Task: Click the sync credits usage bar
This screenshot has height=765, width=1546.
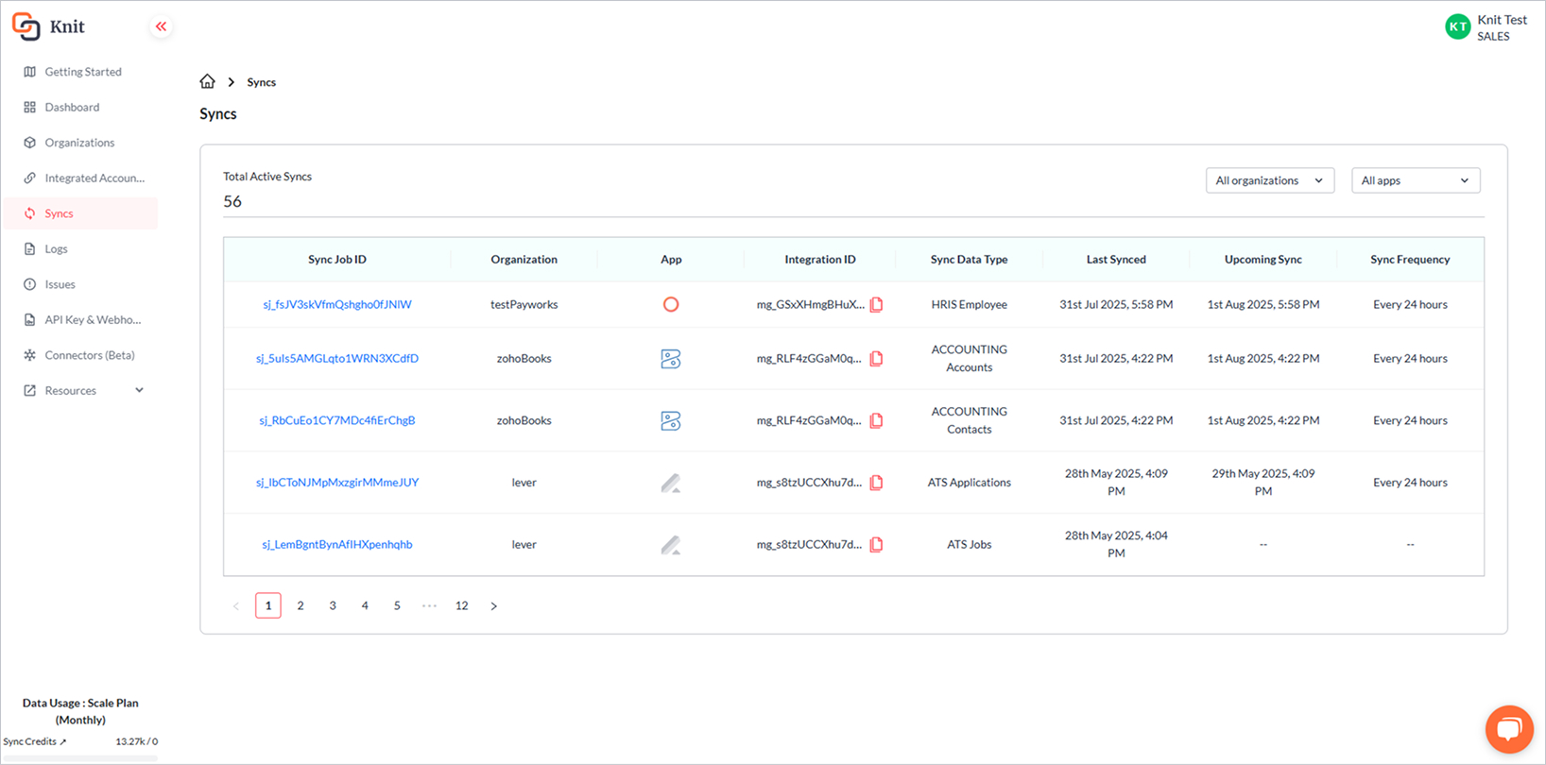Action: click(79, 758)
